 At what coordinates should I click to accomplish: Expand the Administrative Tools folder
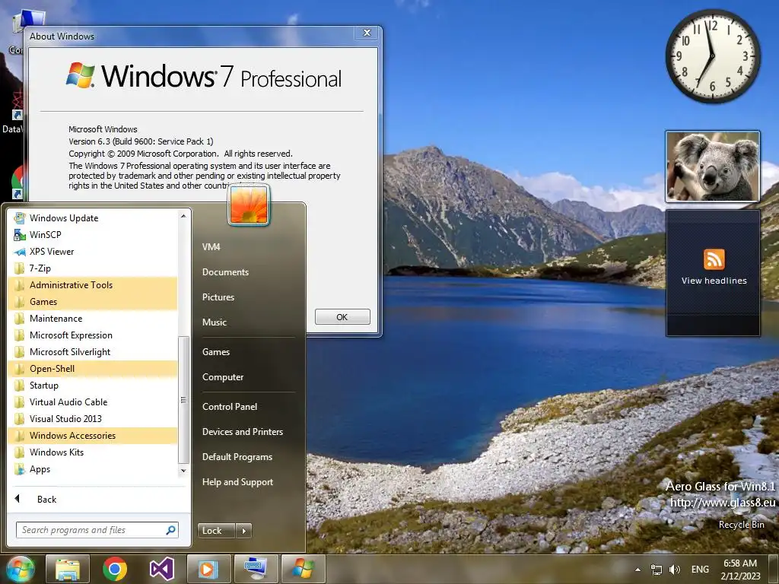pyautogui.click(x=92, y=285)
